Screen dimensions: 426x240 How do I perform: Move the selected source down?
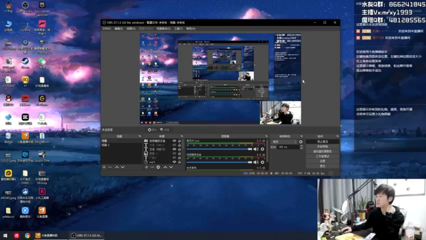pyautogui.click(x=171, y=167)
